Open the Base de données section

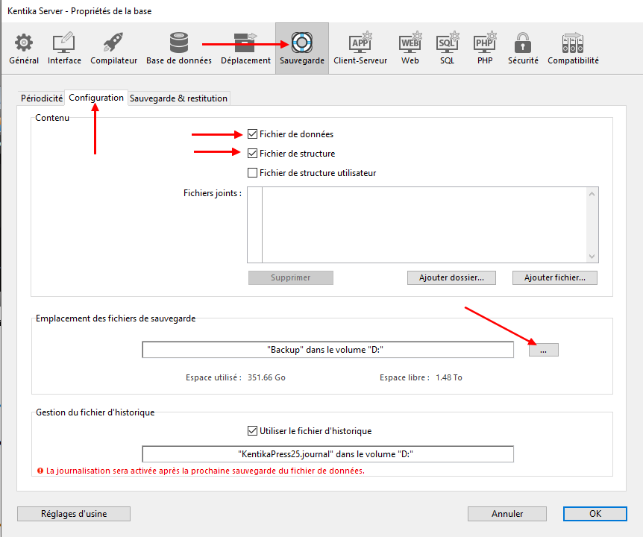(179, 48)
